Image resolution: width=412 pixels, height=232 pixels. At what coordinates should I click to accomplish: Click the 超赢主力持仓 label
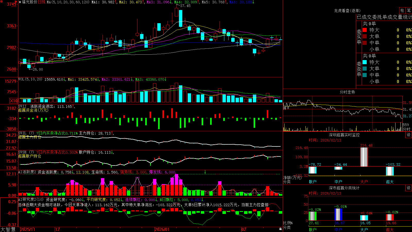pyautogui.click(x=30, y=137)
